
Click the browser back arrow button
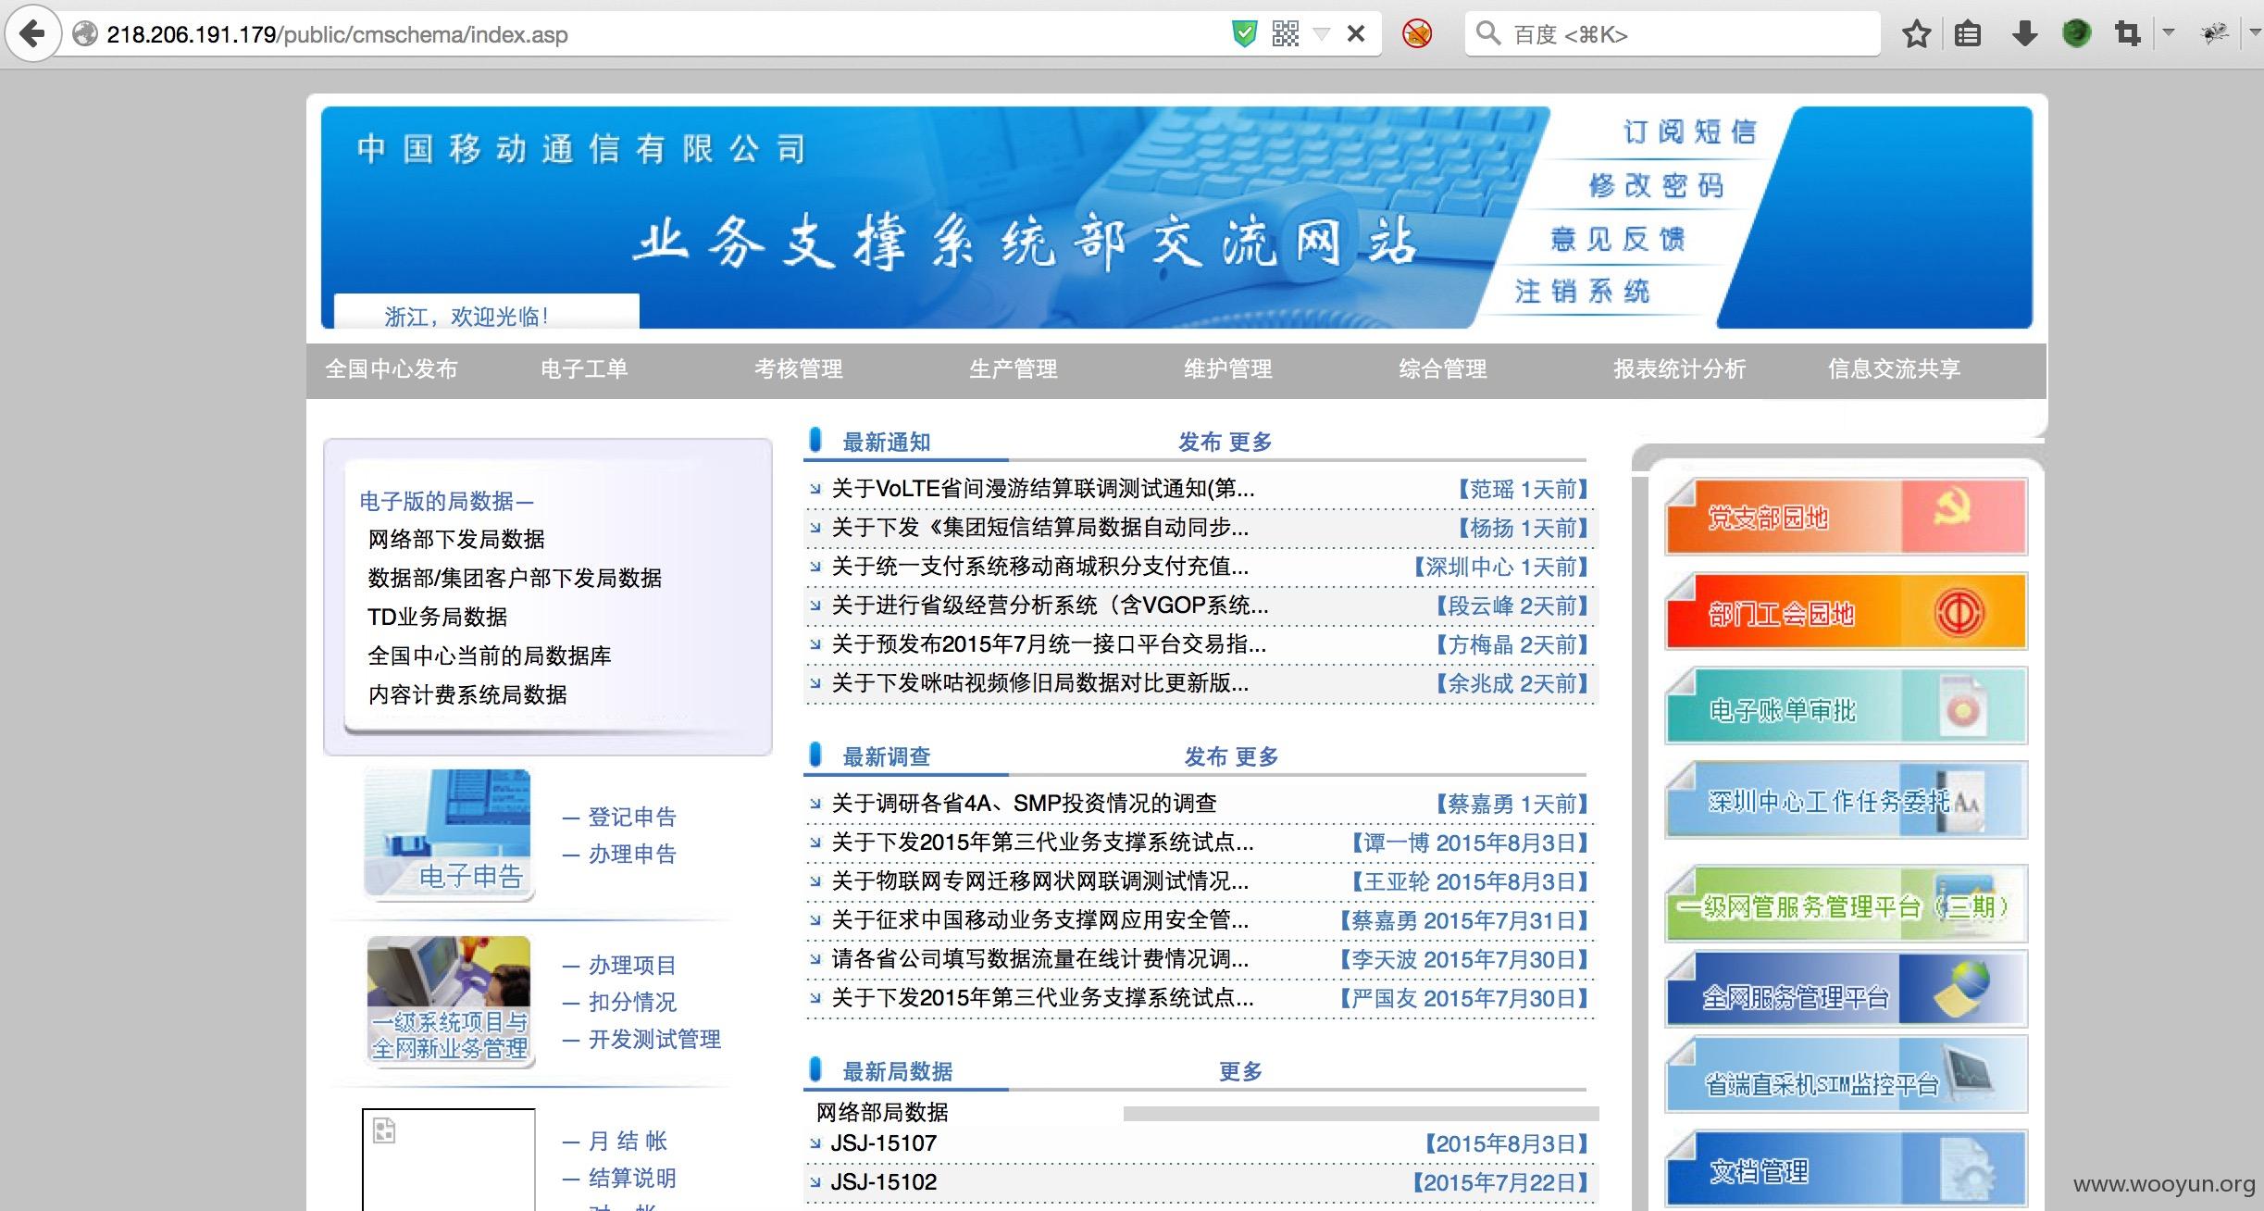pyautogui.click(x=33, y=34)
